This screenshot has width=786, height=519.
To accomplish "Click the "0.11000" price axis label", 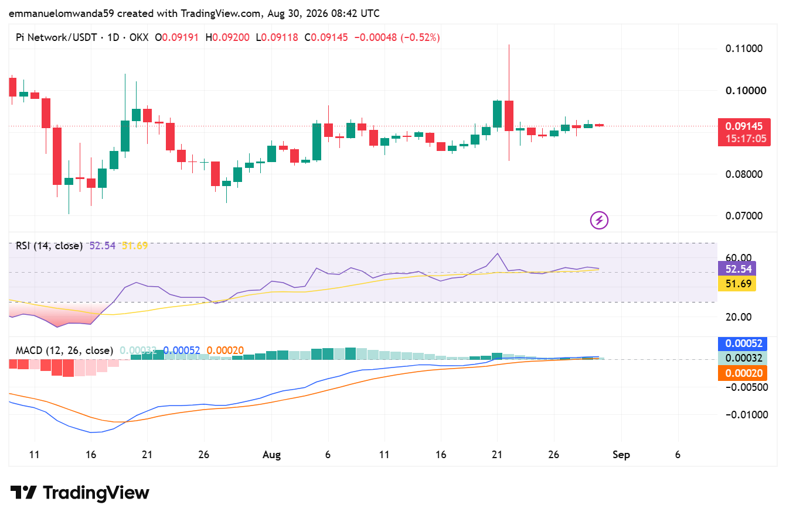I will click(744, 49).
